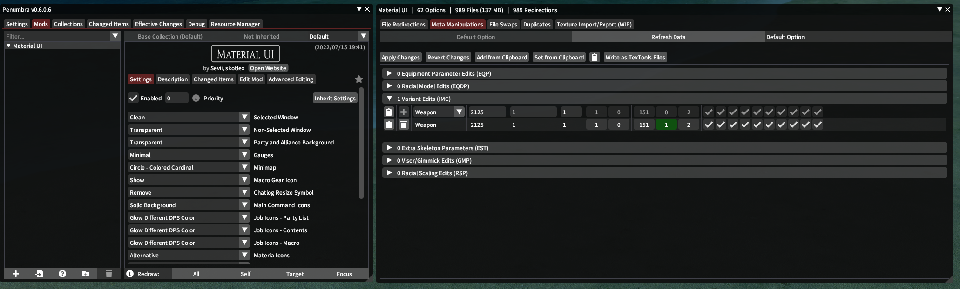The image size is (960, 289).
Task: Open Selected Window dropdown set to Clean
Action: 189,117
